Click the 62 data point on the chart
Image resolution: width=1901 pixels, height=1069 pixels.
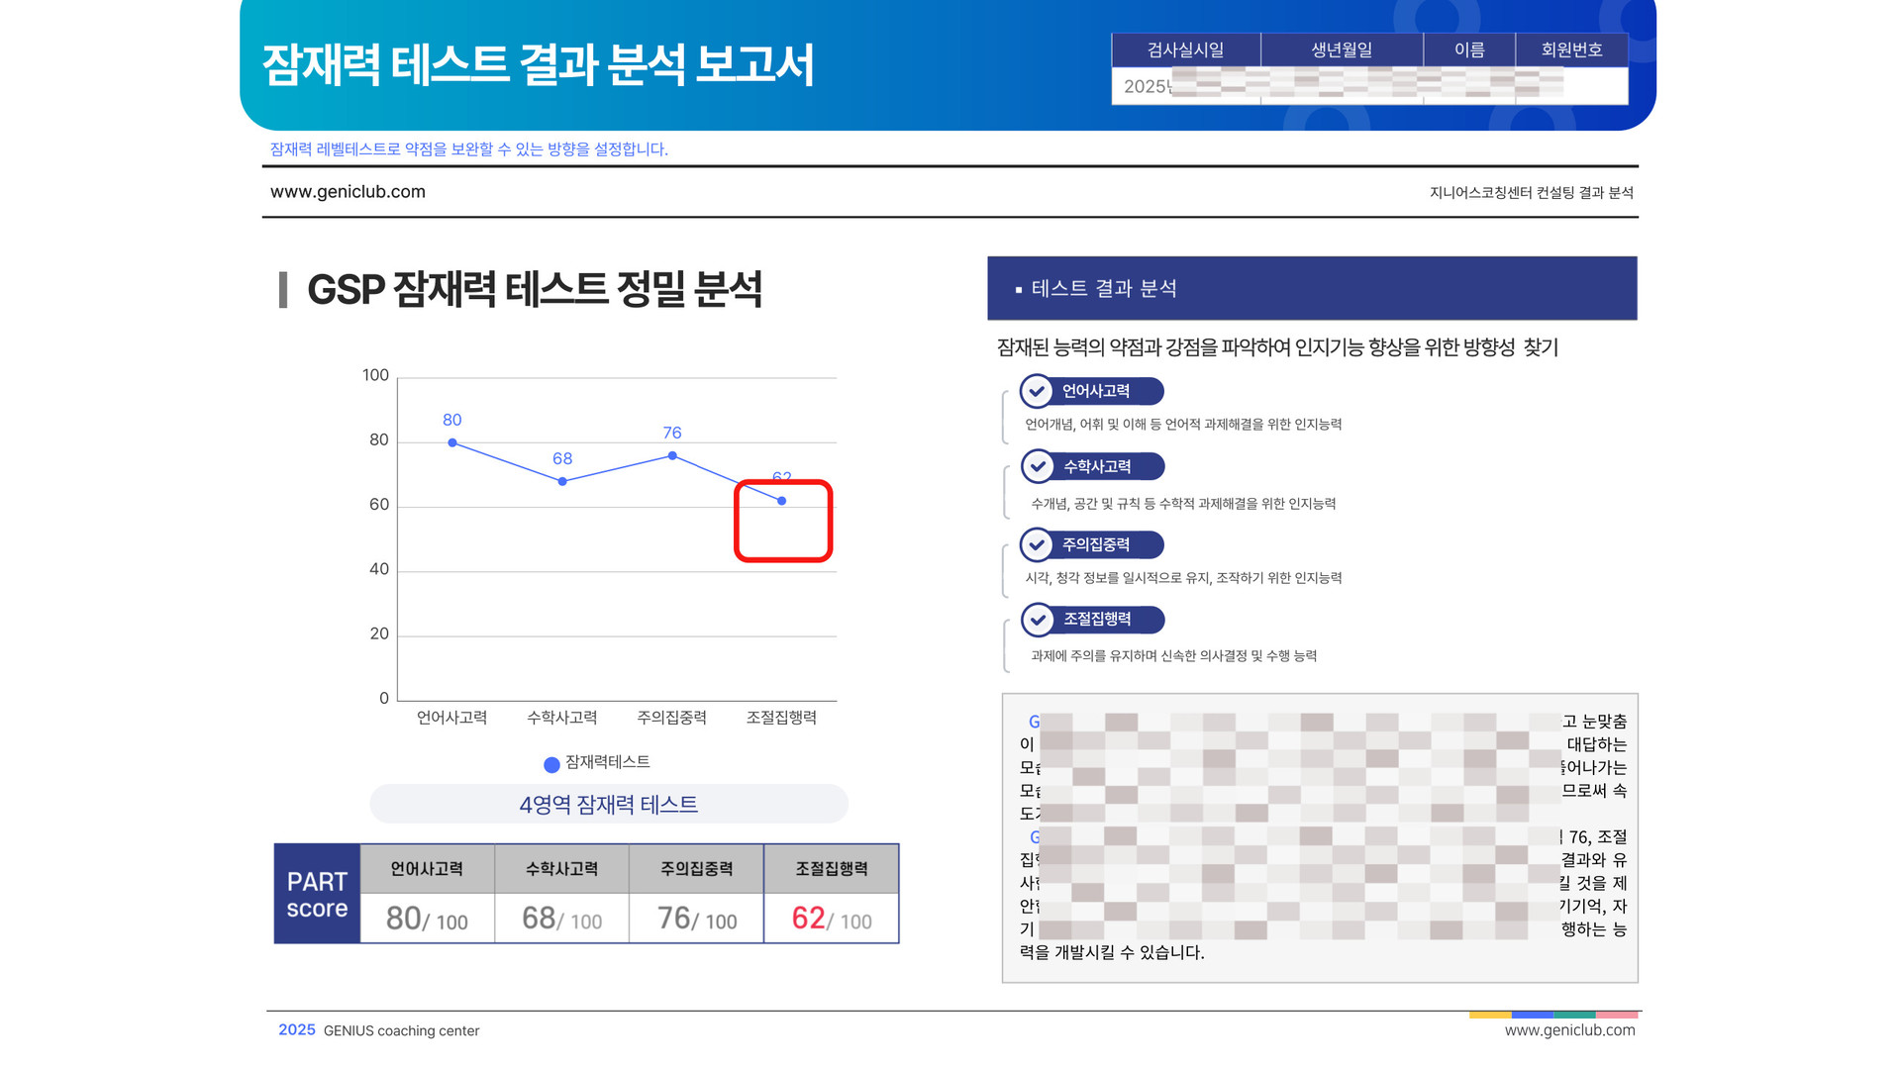click(x=782, y=501)
